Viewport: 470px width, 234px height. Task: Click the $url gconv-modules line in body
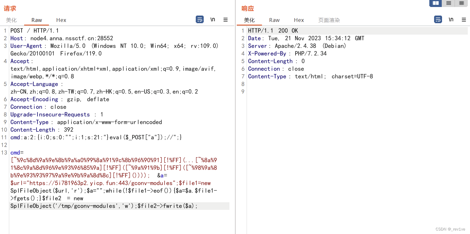pyautogui.click(x=111, y=183)
